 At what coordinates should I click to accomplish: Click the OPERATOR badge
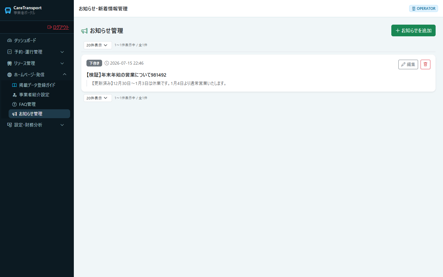[424, 9]
